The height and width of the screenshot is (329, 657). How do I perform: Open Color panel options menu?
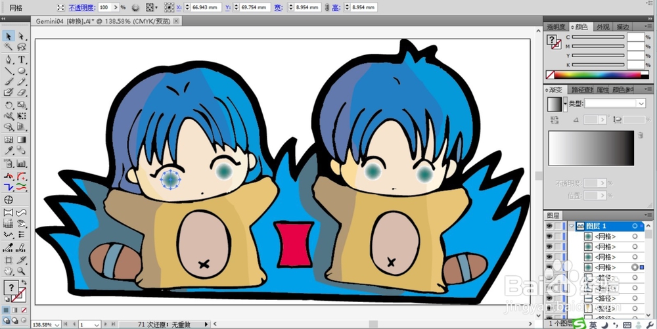coord(648,26)
